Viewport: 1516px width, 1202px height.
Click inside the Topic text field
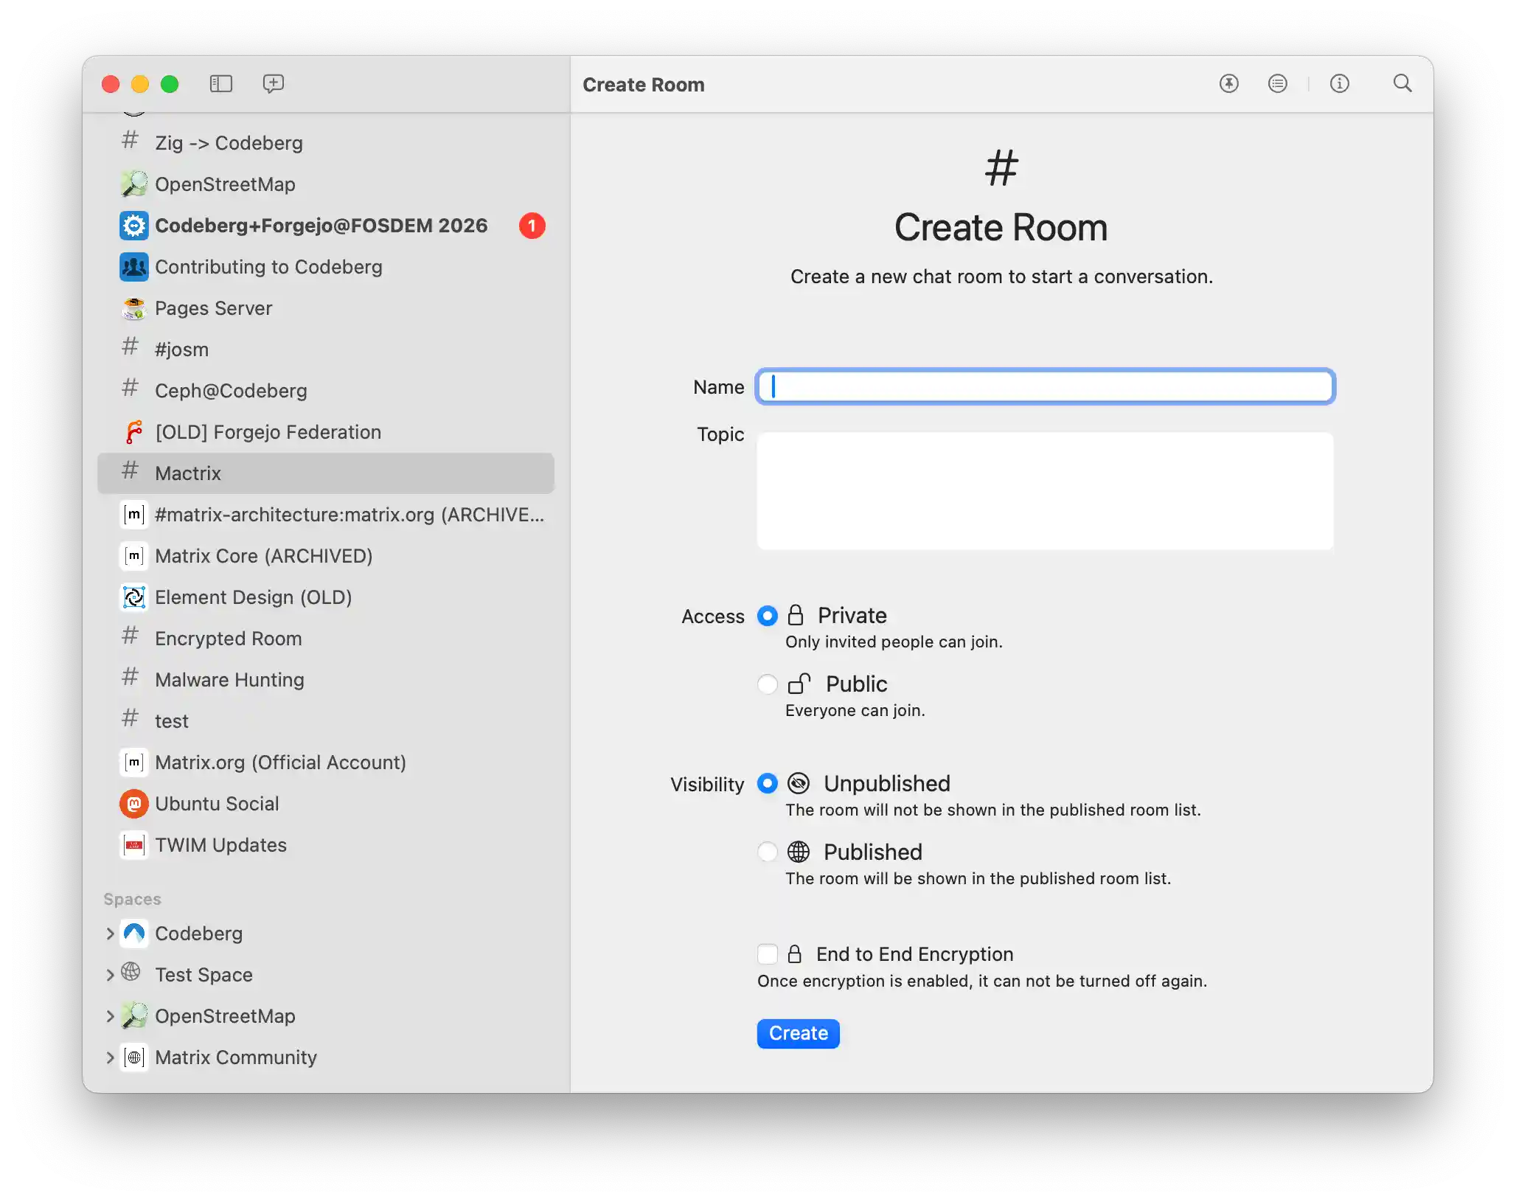pyautogui.click(x=1044, y=490)
